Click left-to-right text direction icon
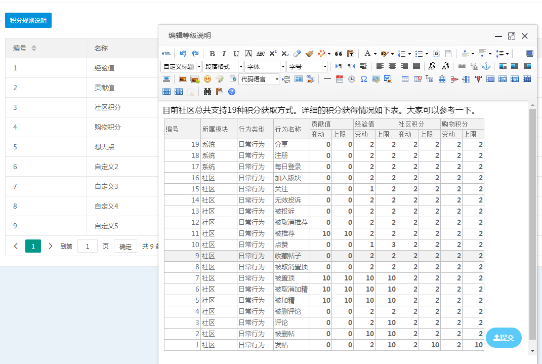The image size is (542, 364). tap(339, 66)
